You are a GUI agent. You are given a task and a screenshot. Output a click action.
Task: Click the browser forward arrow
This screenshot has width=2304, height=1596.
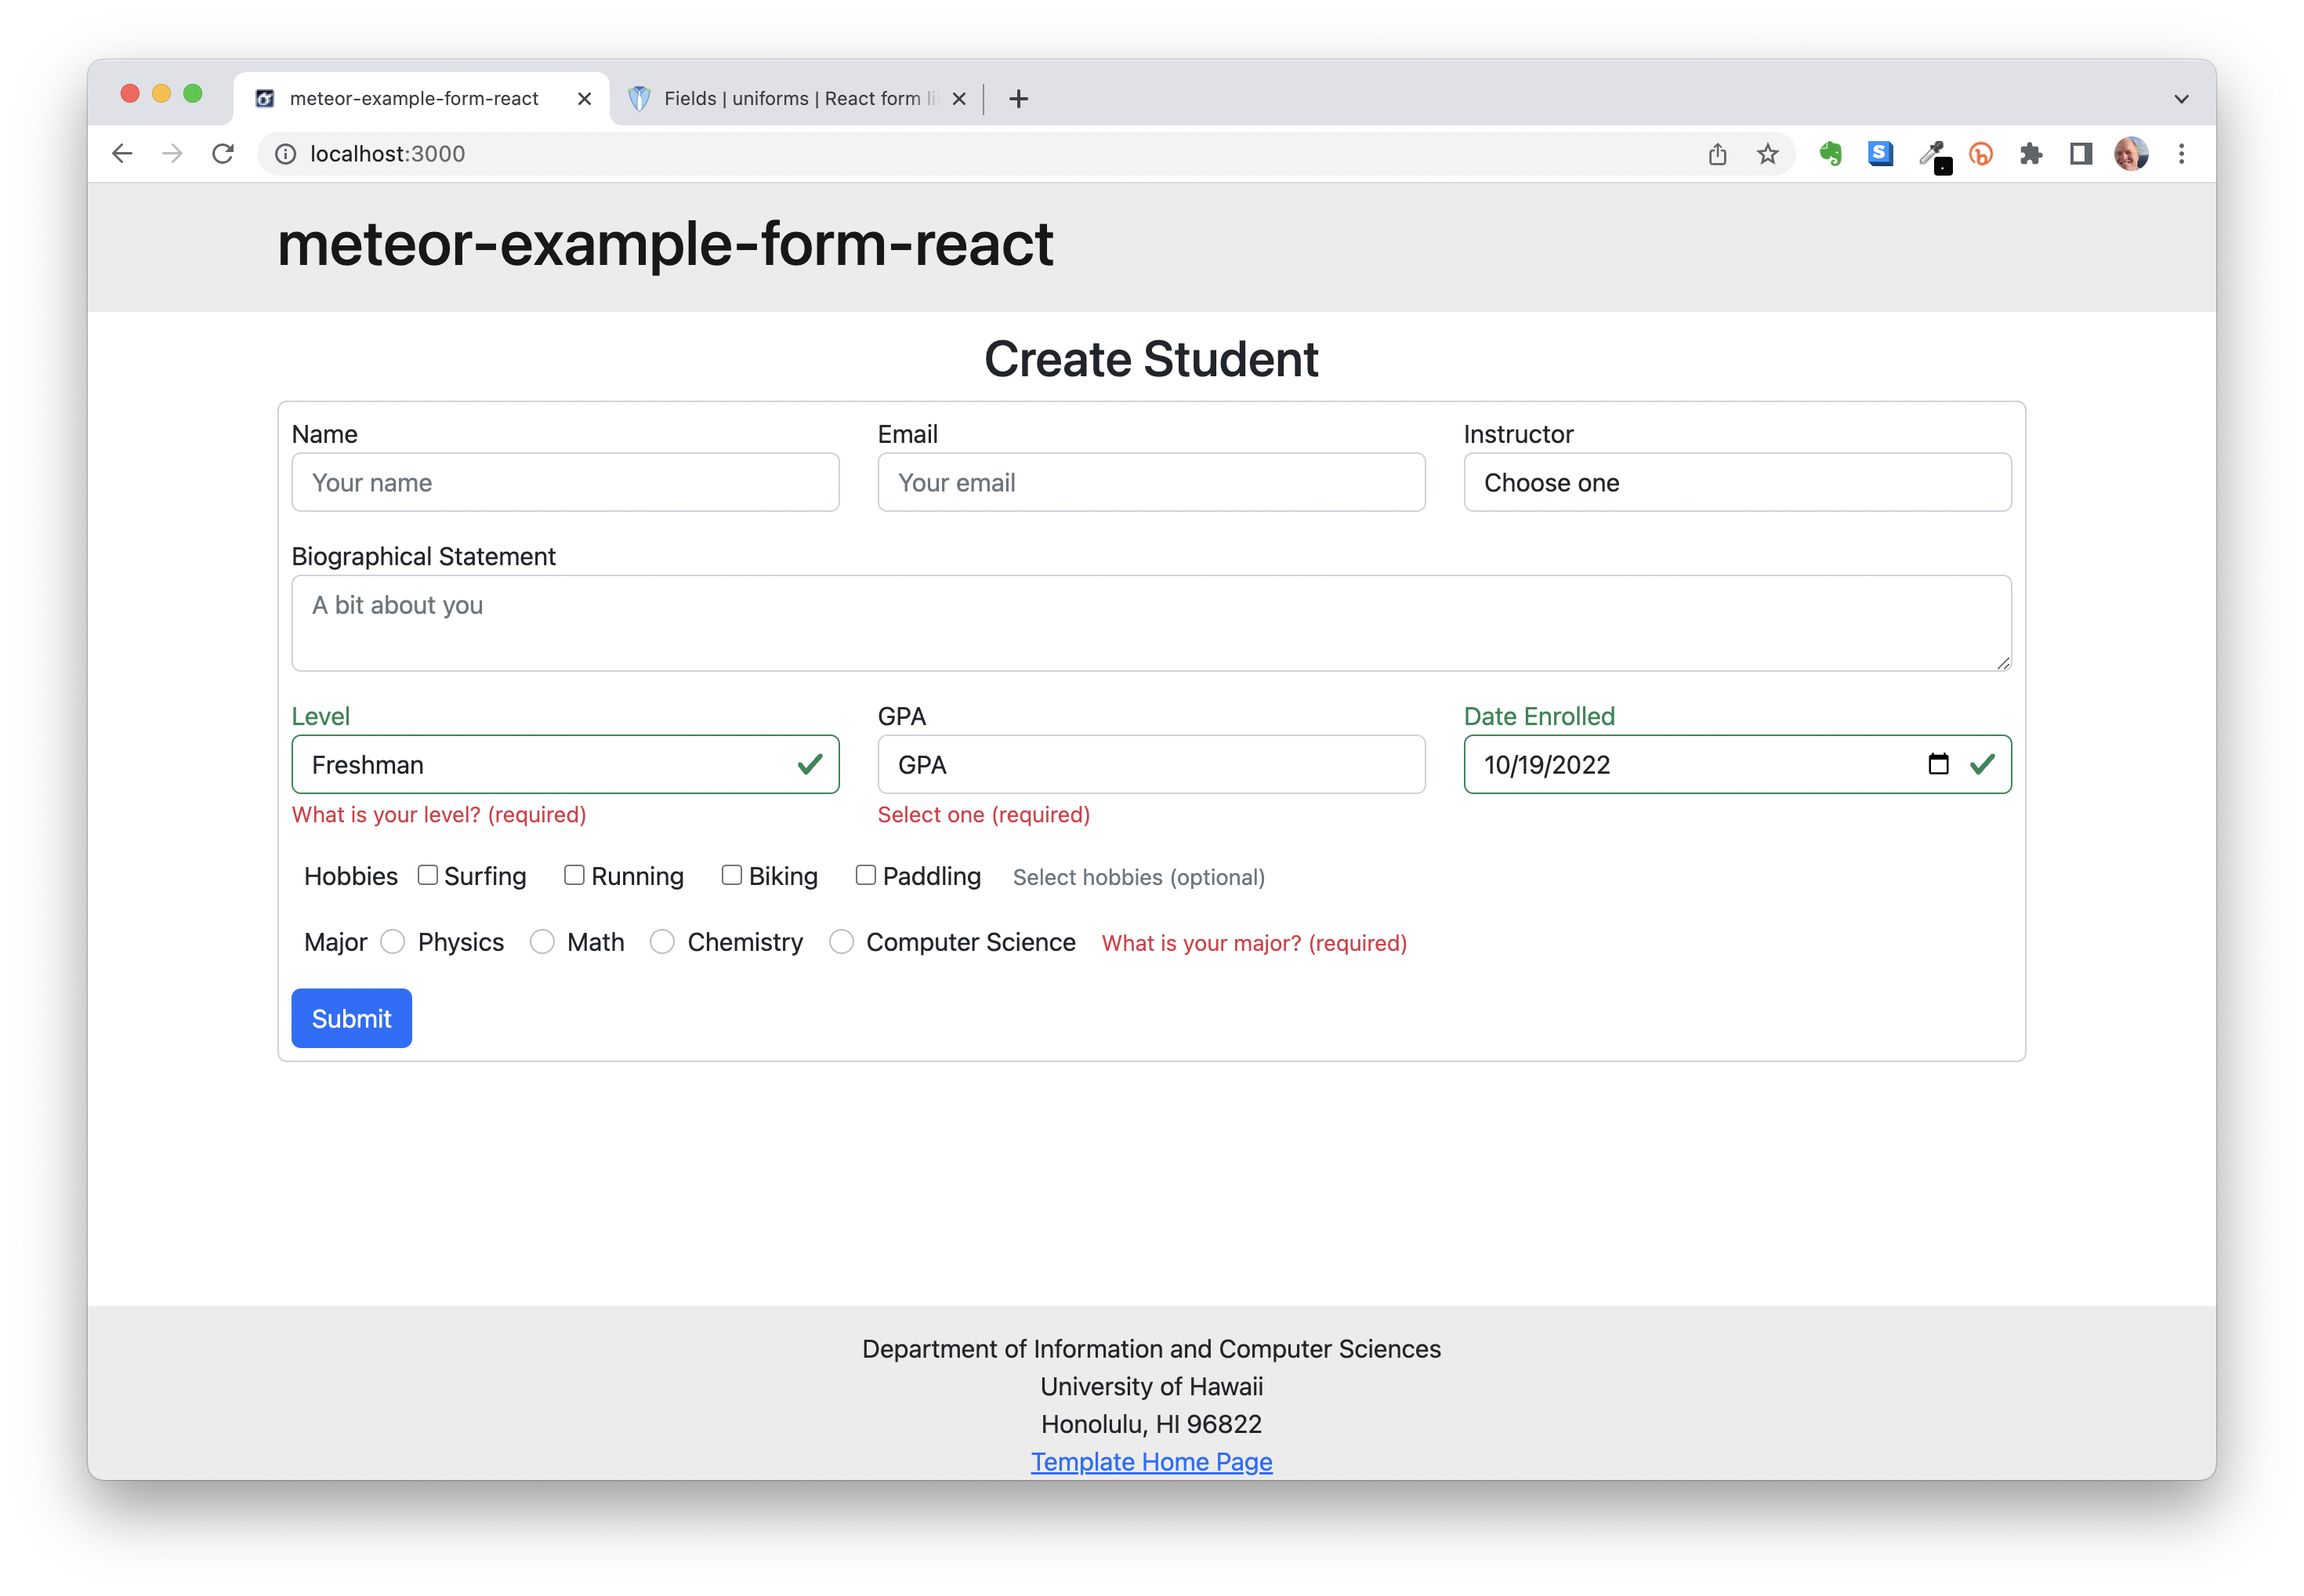coord(172,154)
